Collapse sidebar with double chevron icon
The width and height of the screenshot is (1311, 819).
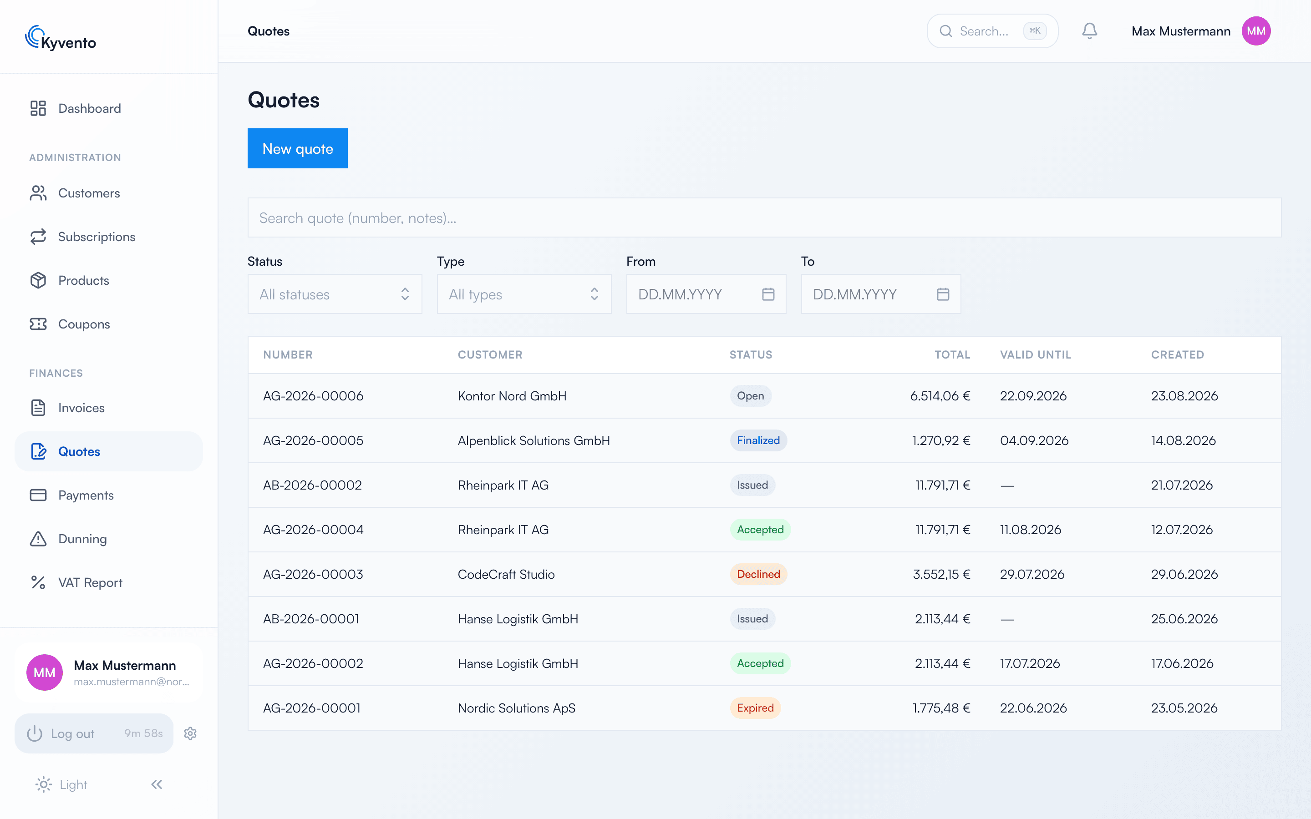157,784
